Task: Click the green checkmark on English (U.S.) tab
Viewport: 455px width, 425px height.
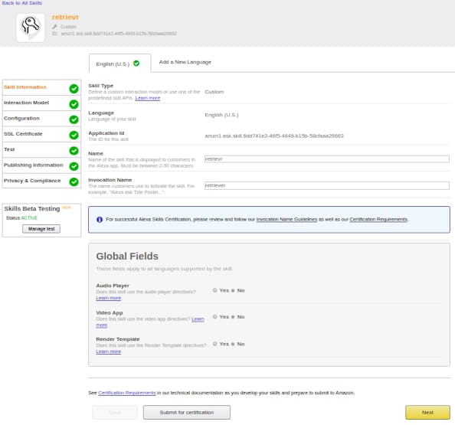Action: click(136, 64)
